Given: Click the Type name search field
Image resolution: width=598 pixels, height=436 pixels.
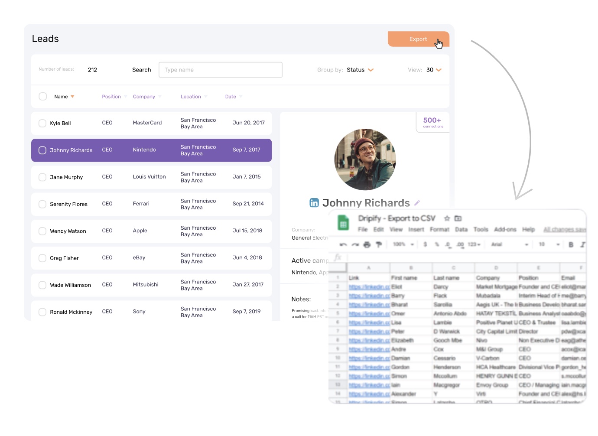Looking at the screenshot, I should coord(221,70).
